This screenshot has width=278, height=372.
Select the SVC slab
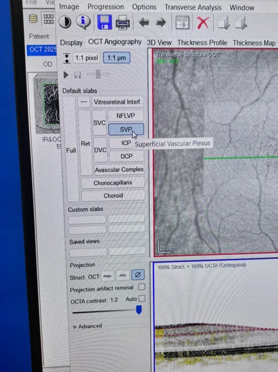[99, 123]
